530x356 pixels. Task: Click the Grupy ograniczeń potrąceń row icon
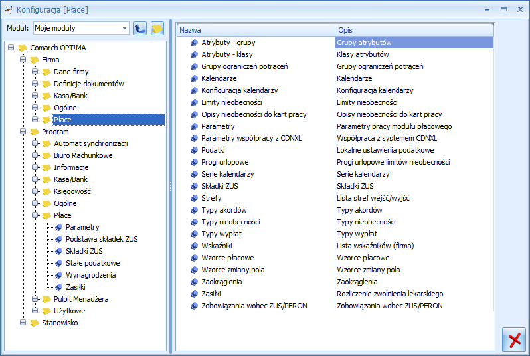coord(194,66)
